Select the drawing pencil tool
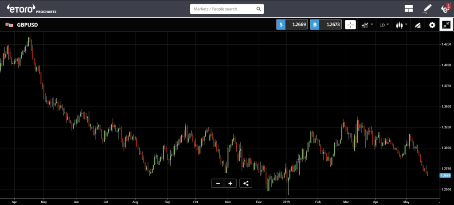This screenshot has width=454, height=205. pyautogui.click(x=427, y=9)
